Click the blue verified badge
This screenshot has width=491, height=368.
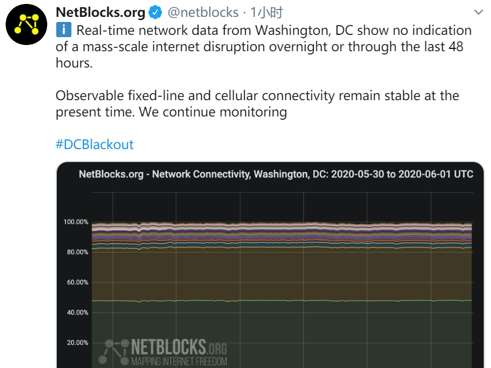155,12
